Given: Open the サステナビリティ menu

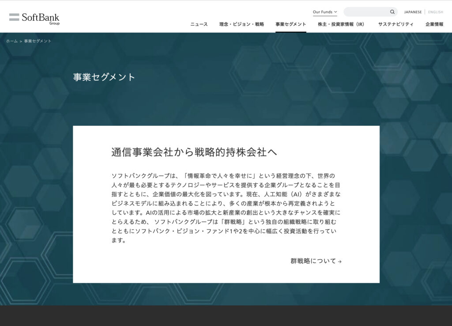Looking at the screenshot, I should click(x=396, y=24).
